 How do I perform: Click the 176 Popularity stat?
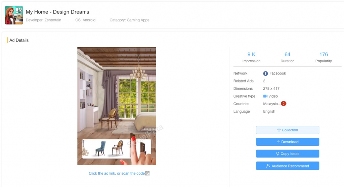(x=324, y=57)
